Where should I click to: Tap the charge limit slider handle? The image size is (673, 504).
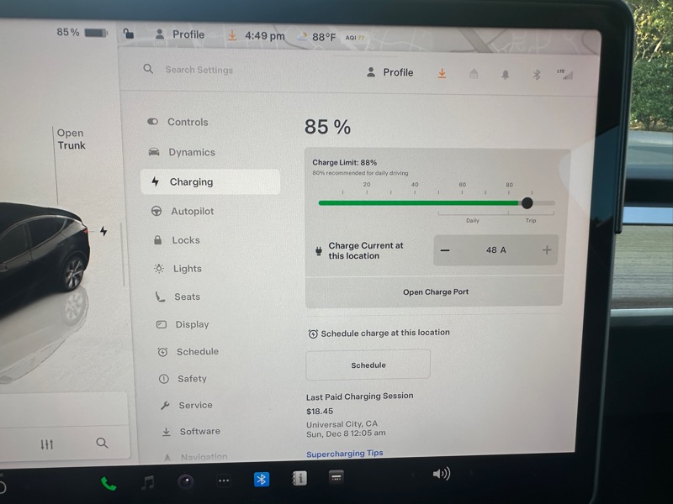tap(527, 203)
